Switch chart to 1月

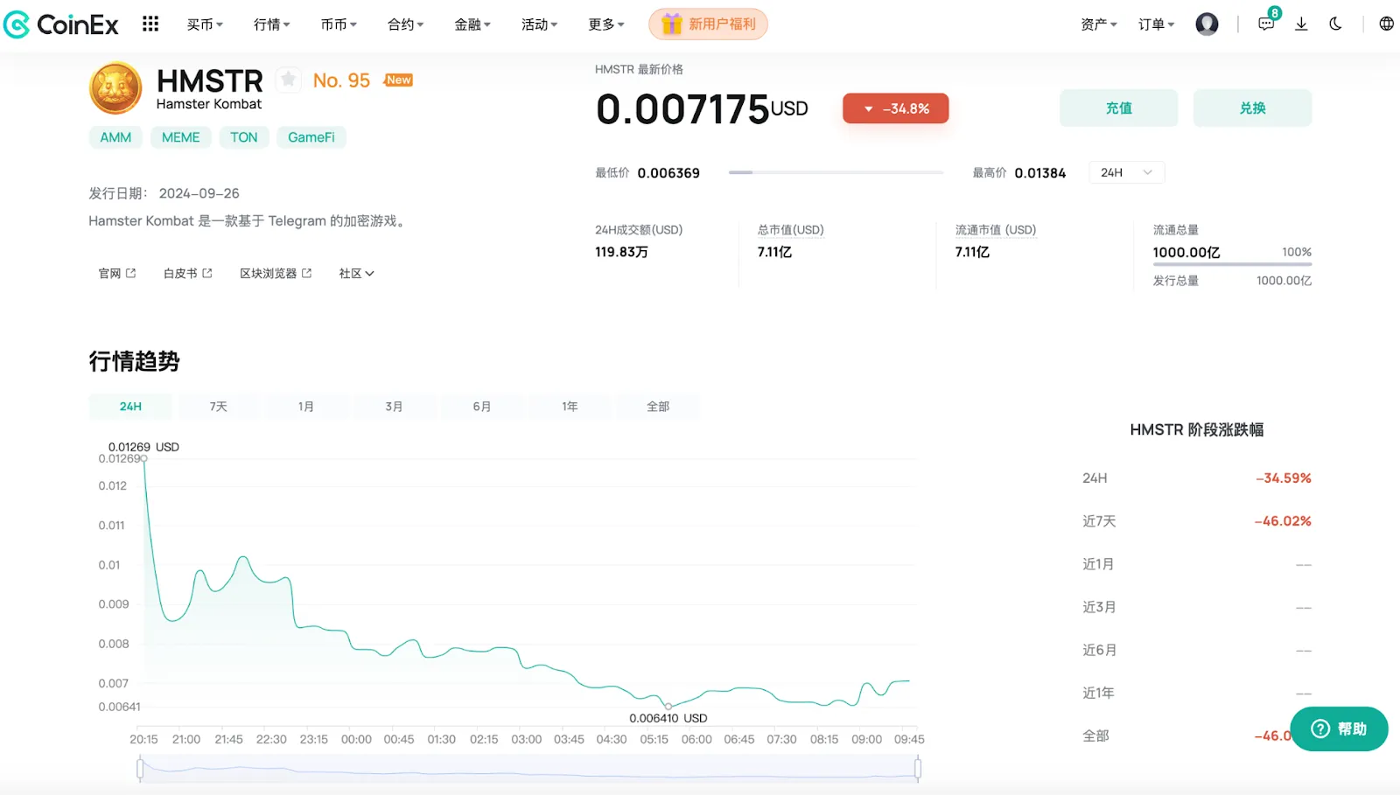click(306, 407)
